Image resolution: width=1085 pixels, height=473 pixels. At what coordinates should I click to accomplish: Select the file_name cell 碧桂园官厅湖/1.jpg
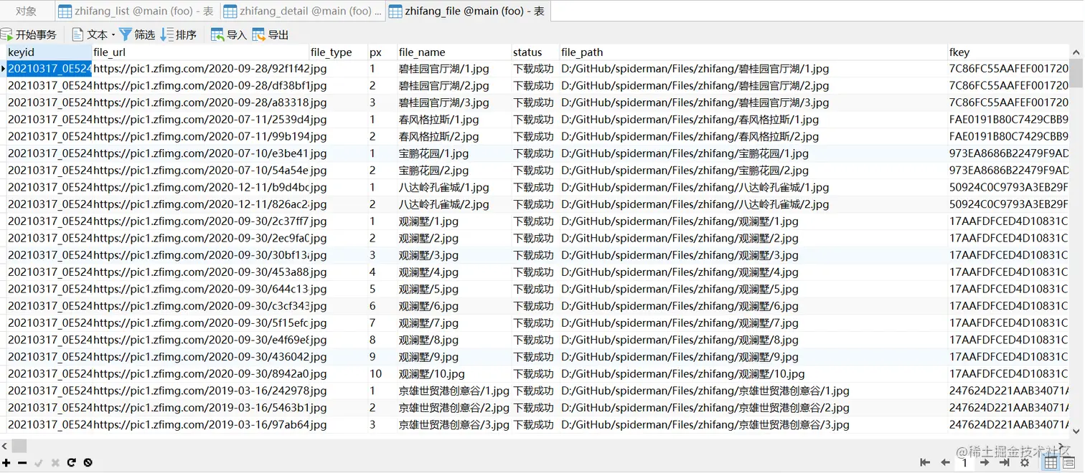tap(454, 69)
